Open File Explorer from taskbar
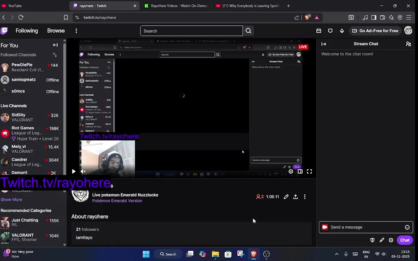Screen dimensions: 418x261 pos(215,254)
